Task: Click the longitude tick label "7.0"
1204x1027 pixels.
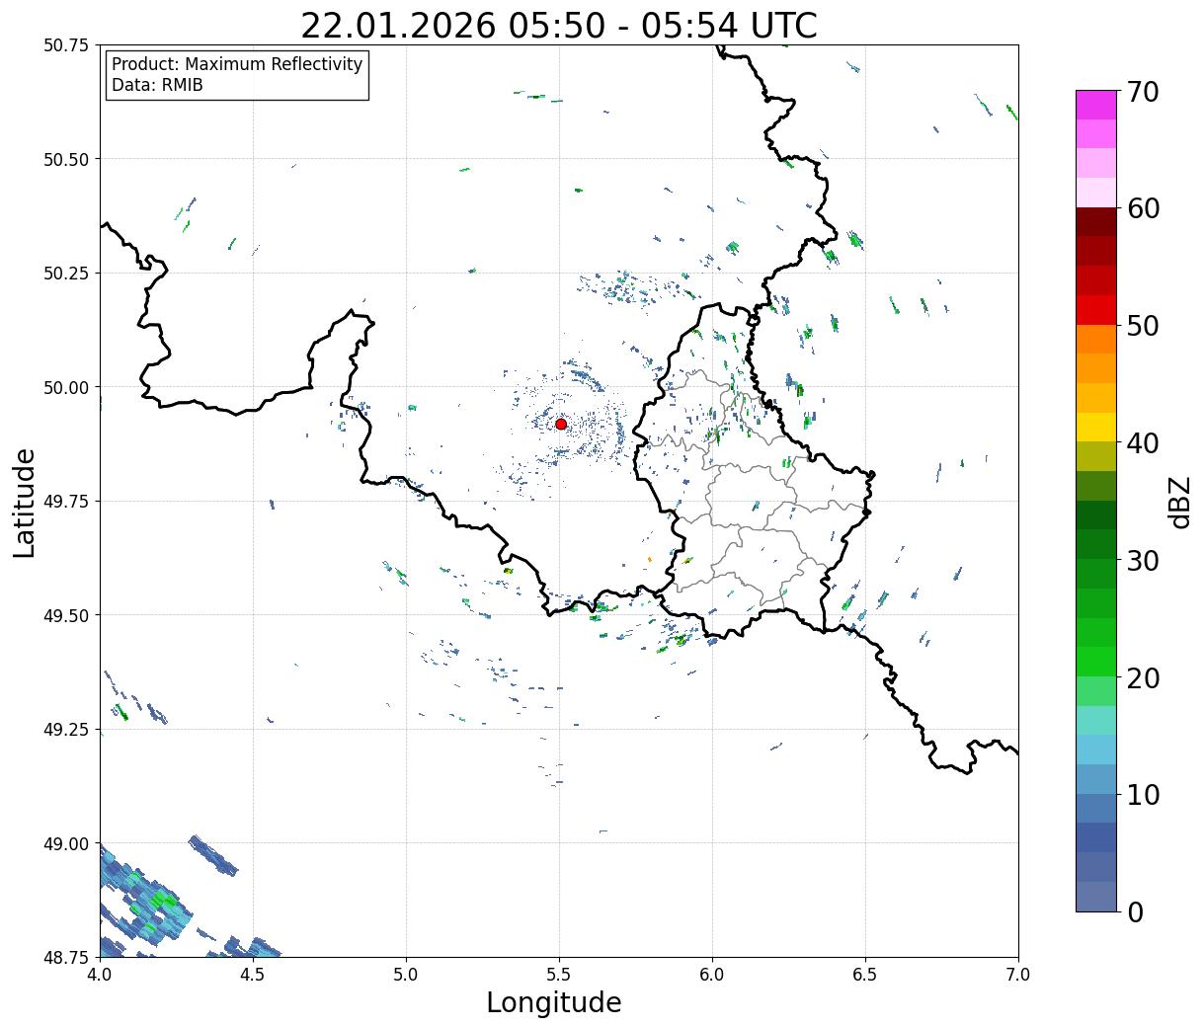Action: coord(1018,975)
